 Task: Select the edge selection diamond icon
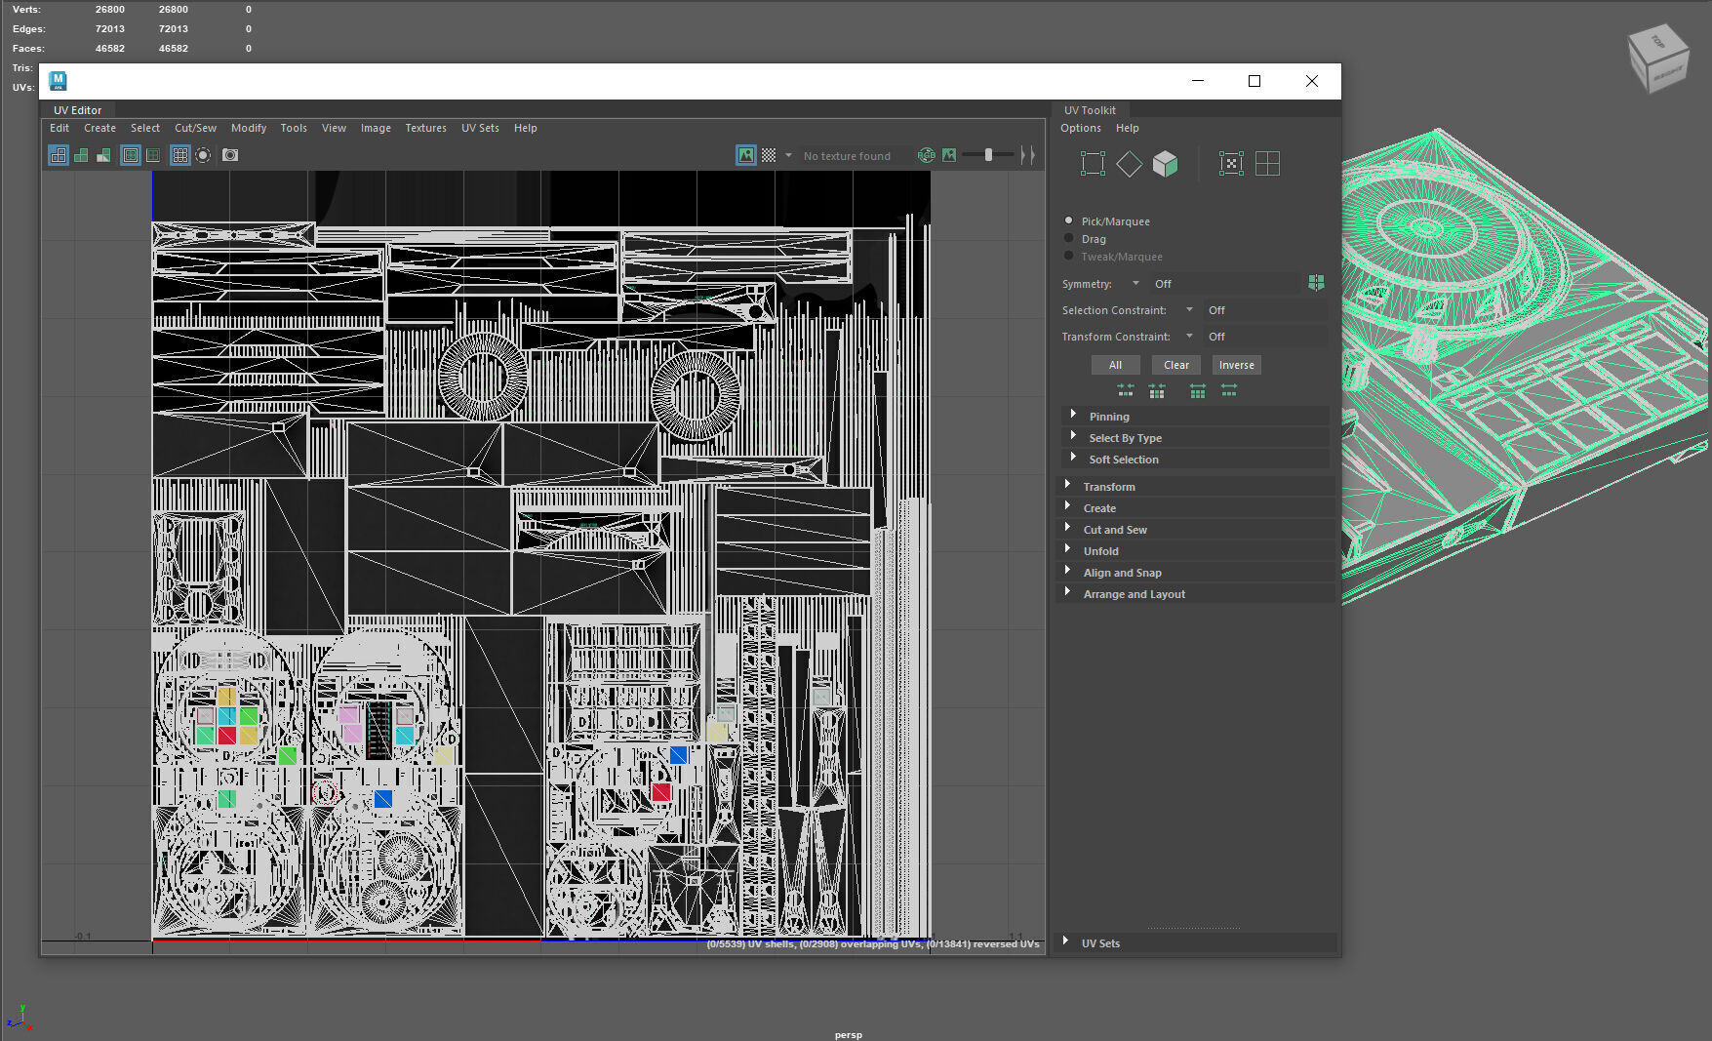1129,164
